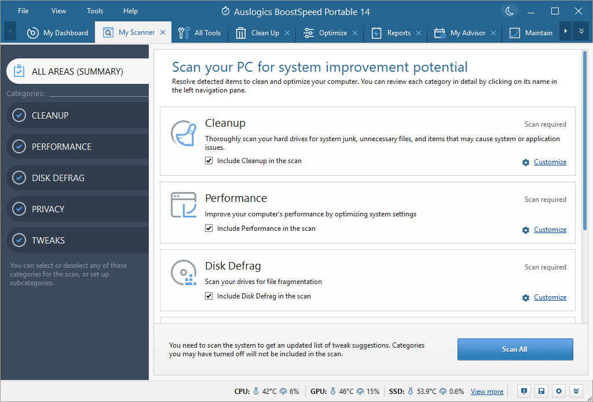Screen dimensions: 593x402
Task: Uncheck Include Cleanup in the scan
Action: point(209,161)
